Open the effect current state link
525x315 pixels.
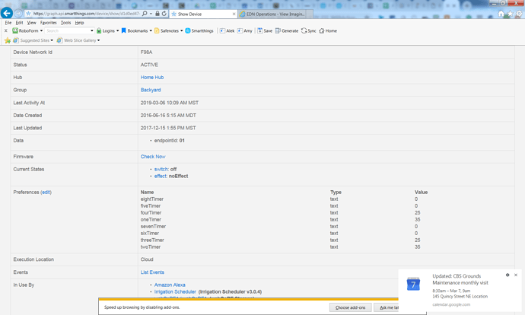[161, 176]
